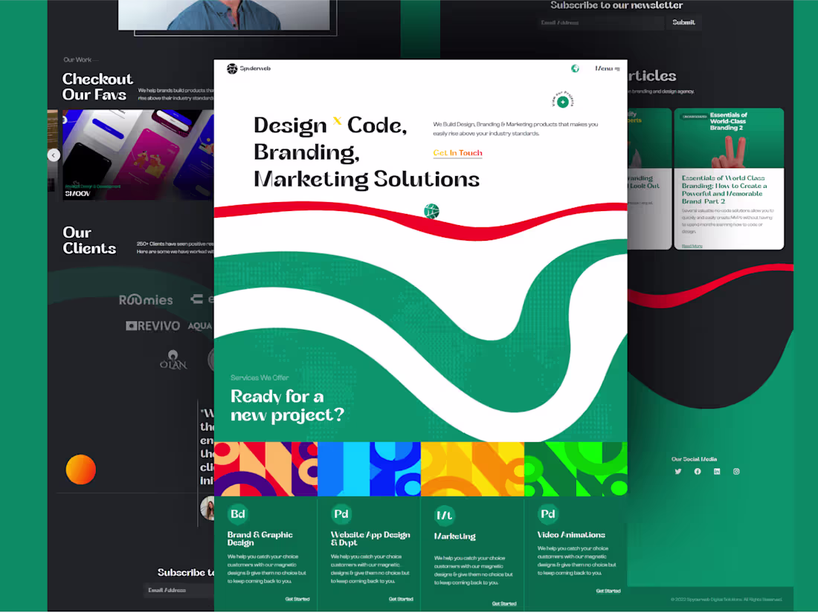This screenshot has height=613, width=818.
Task: Click the Spyderweb logo icon
Action: pos(234,68)
